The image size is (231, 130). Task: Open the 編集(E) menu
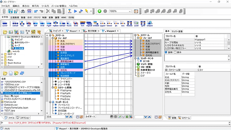coord(16,6)
